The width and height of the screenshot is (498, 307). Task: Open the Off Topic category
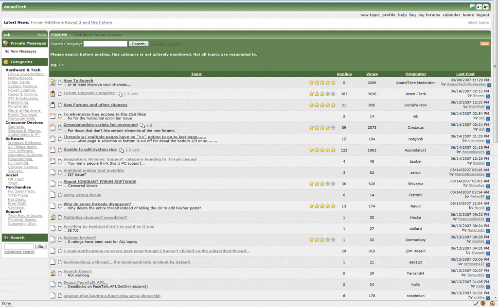[x=16, y=180]
